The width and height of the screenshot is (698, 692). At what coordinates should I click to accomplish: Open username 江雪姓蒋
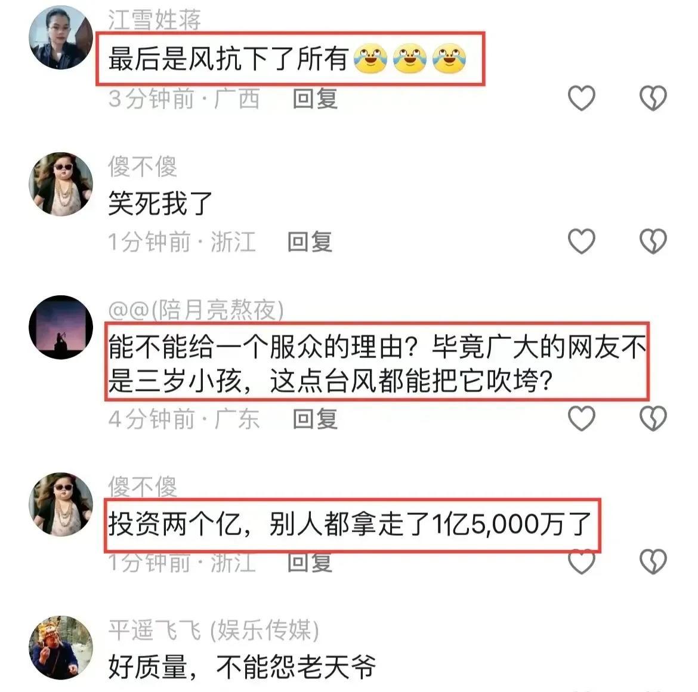click(155, 20)
